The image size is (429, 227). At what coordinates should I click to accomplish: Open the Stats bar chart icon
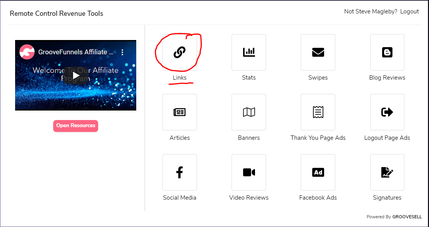pyautogui.click(x=249, y=52)
